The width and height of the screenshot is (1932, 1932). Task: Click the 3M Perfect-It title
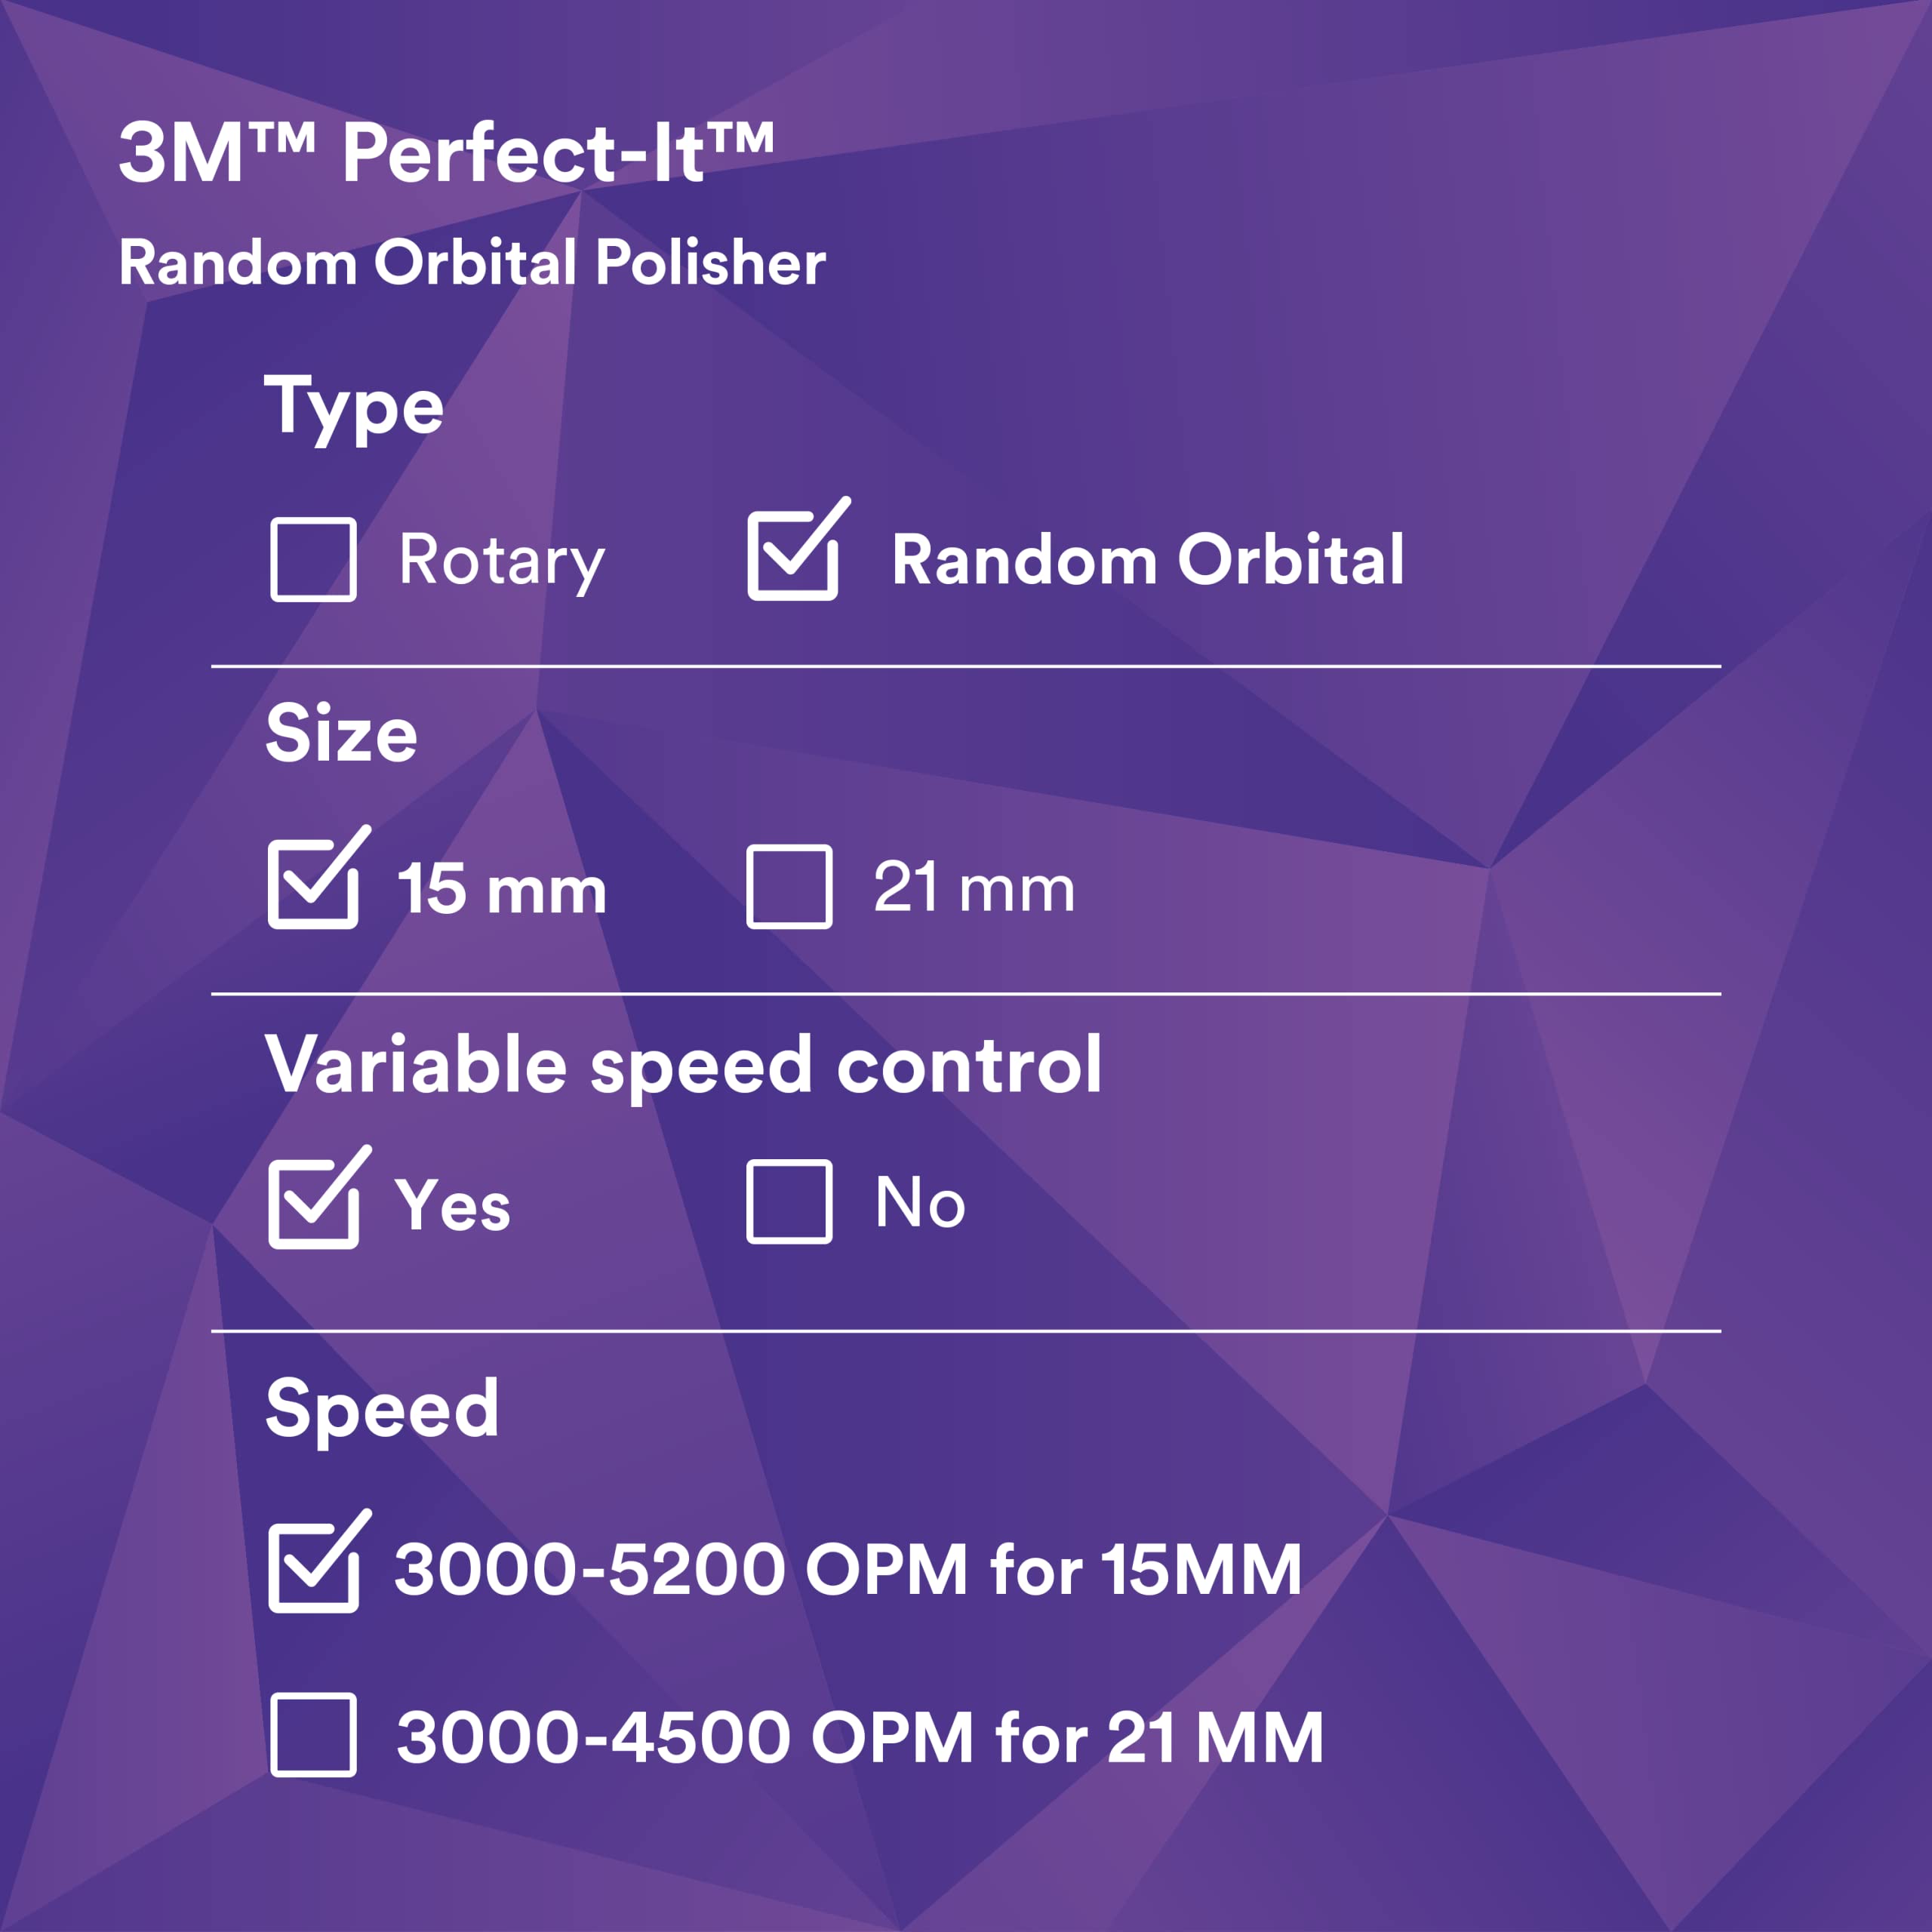tap(446, 152)
